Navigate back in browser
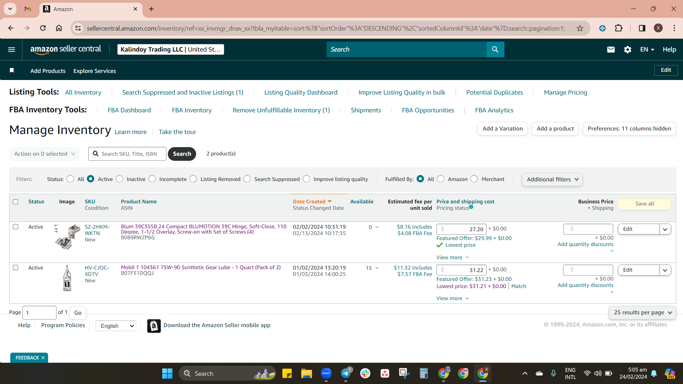683x384 pixels. pos(11,28)
